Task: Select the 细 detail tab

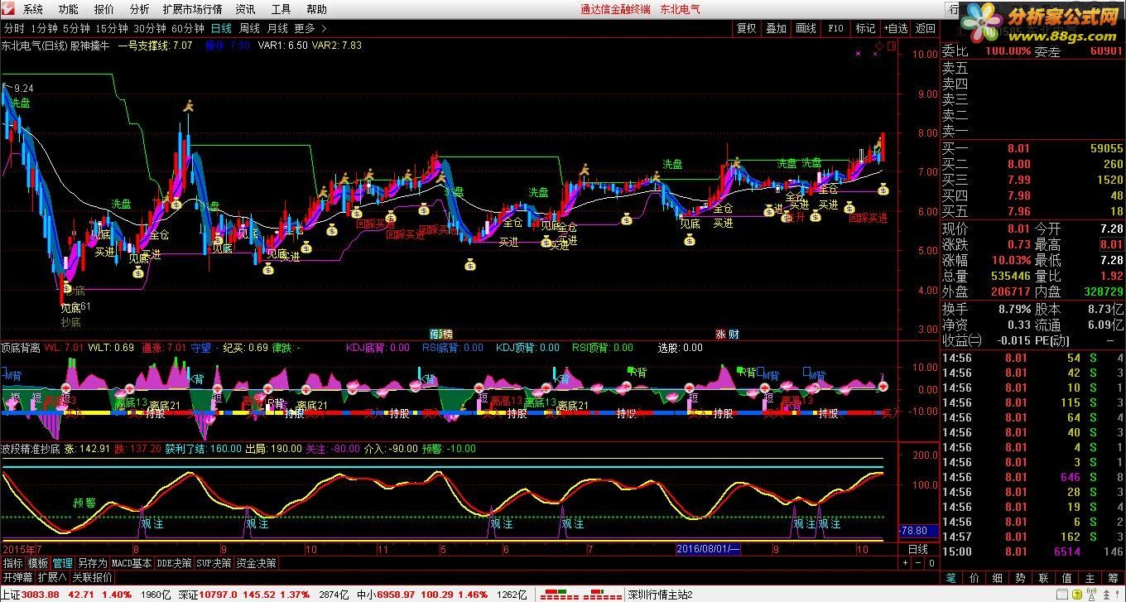Action: [998, 578]
